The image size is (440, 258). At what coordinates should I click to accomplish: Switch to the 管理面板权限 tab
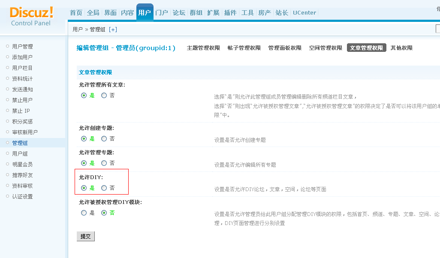click(x=285, y=48)
